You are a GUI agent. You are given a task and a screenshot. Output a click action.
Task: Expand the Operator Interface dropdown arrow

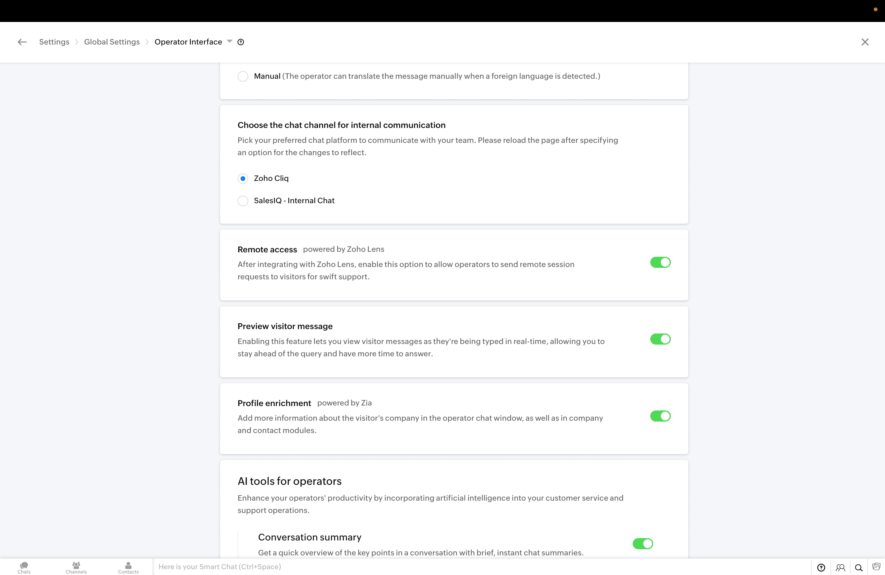[x=229, y=41]
